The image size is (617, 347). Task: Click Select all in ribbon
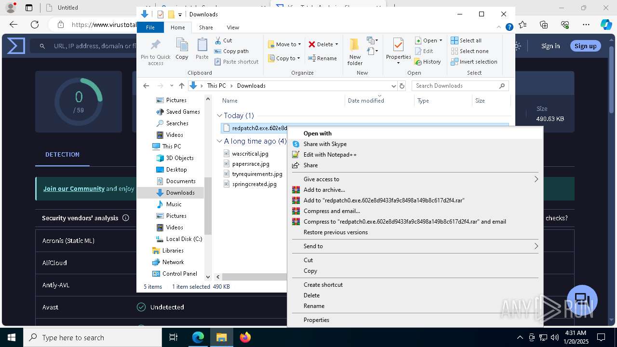[466, 40]
